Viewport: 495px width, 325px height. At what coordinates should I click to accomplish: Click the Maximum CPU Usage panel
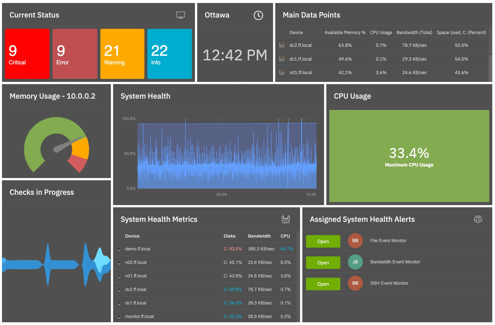[x=409, y=156]
